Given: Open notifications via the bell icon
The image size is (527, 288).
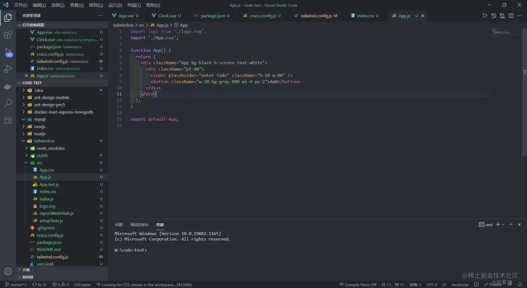Looking at the screenshot, I should point(519,285).
